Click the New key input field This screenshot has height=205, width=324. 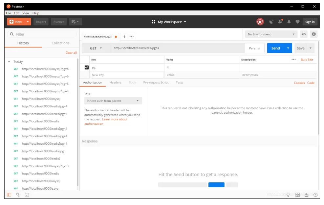pos(127,75)
